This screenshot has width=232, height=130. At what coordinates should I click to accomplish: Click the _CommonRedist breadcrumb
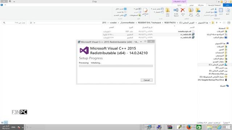point(127,23)
